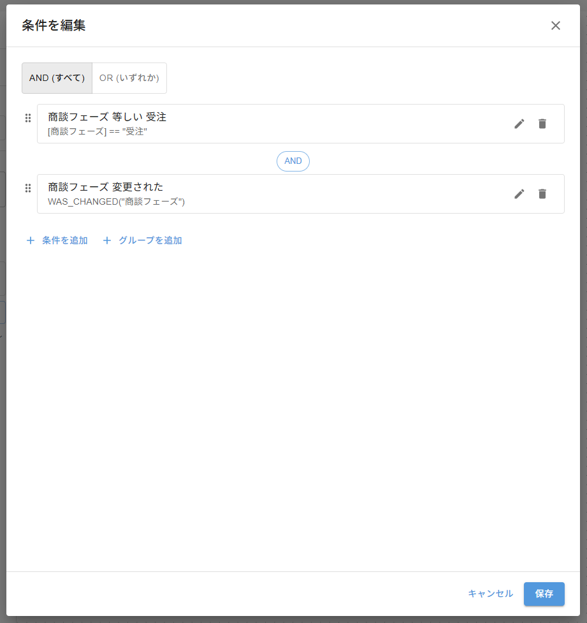This screenshot has height=623, width=587.
Task: Click the plus icon next to 条件を追加
Action: (x=30, y=240)
